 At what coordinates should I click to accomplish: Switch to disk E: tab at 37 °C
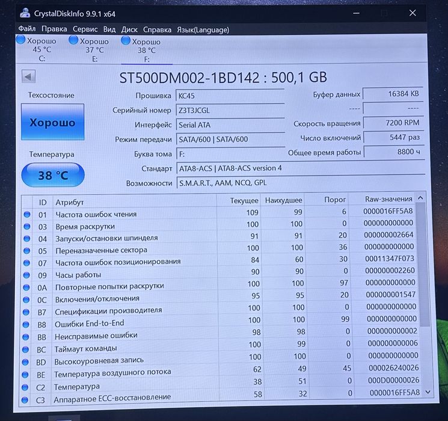[x=90, y=49]
